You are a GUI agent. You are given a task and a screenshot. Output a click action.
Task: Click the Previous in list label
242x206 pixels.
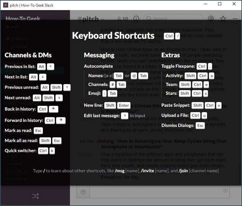pos(20,67)
